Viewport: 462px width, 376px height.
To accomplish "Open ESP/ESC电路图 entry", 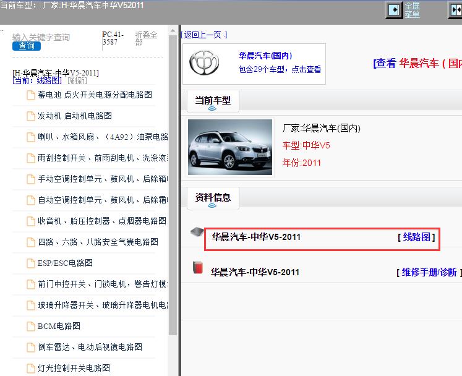I will [x=65, y=263].
